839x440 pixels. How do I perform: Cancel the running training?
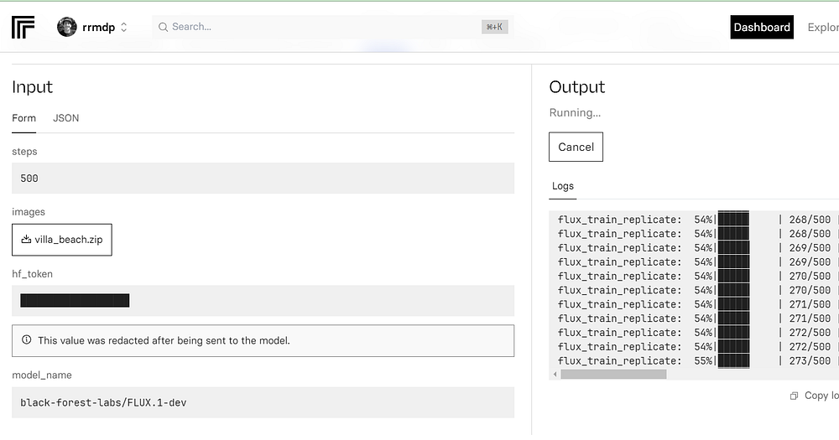point(576,147)
